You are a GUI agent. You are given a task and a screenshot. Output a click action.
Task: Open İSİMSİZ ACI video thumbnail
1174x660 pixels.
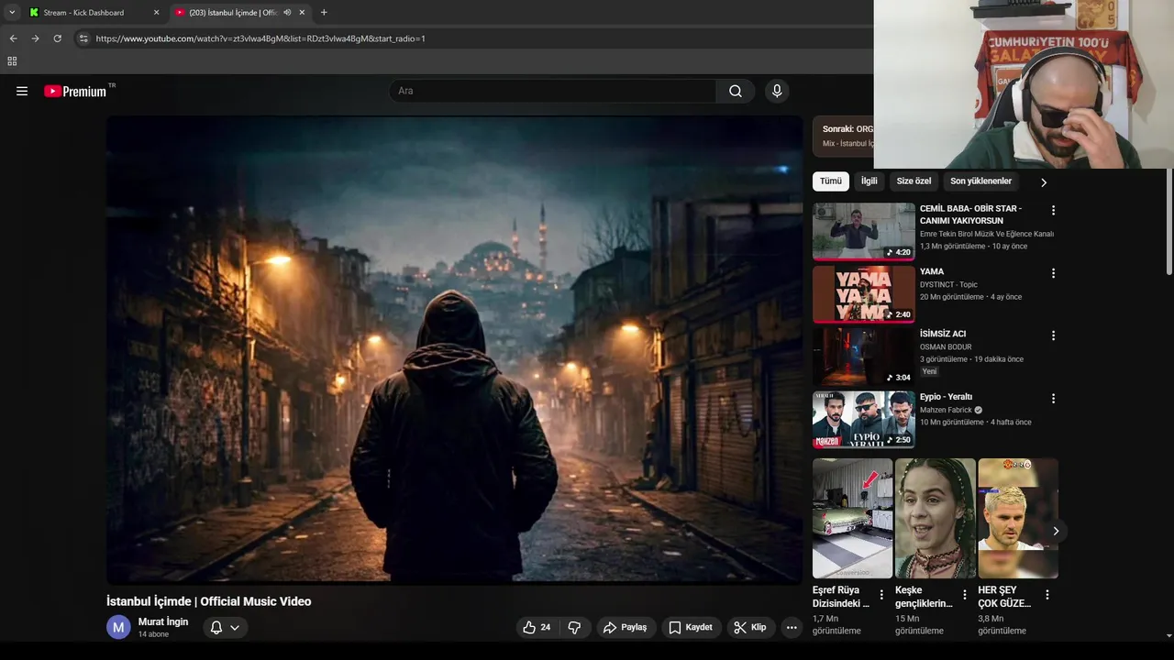864,357
